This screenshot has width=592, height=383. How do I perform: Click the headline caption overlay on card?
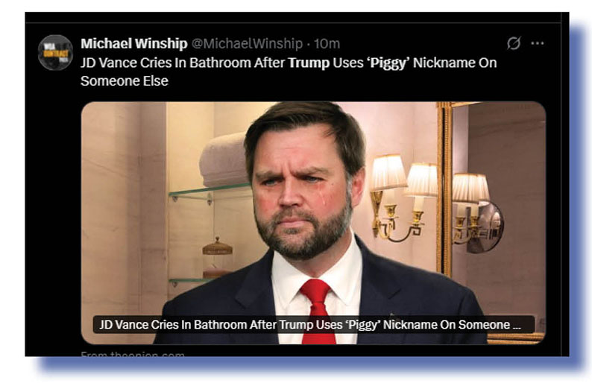point(313,325)
